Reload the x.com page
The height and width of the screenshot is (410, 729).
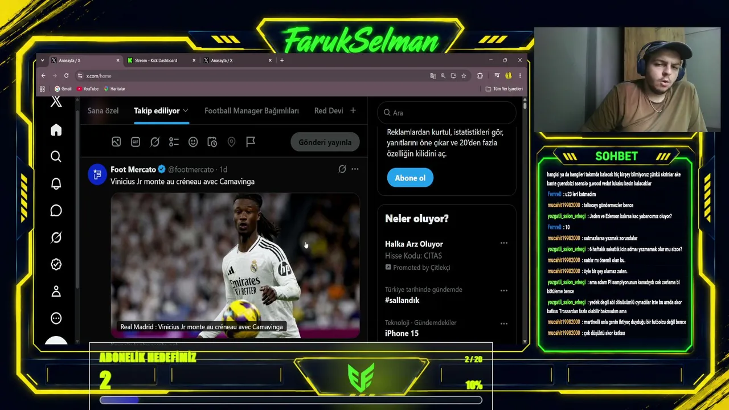[66, 76]
